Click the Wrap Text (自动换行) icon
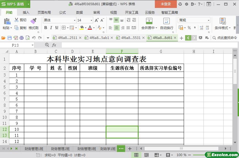Viewport: 239px width, 158px height. tap(166, 21)
